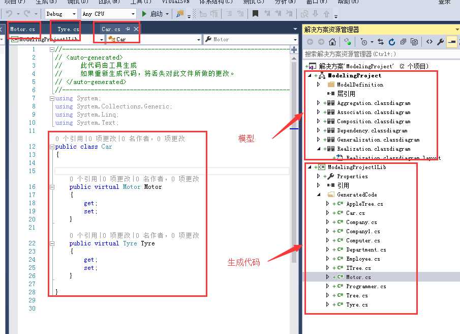Click the Collapse All icon in Solution Explorer
This screenshot has width=460, height=334.
pos(403,42)
